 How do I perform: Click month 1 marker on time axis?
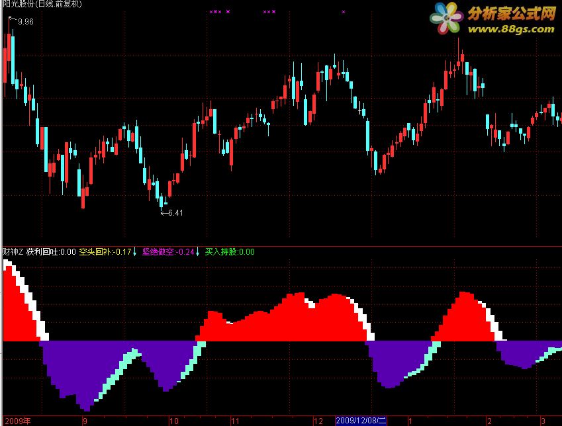tap(410, 421)
